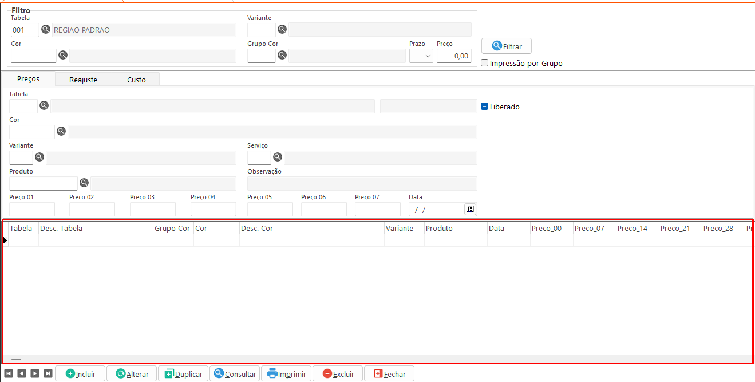This screenshot has width=755, height=382.
Task: Open the Custo tab
Action: click(136, 80)
